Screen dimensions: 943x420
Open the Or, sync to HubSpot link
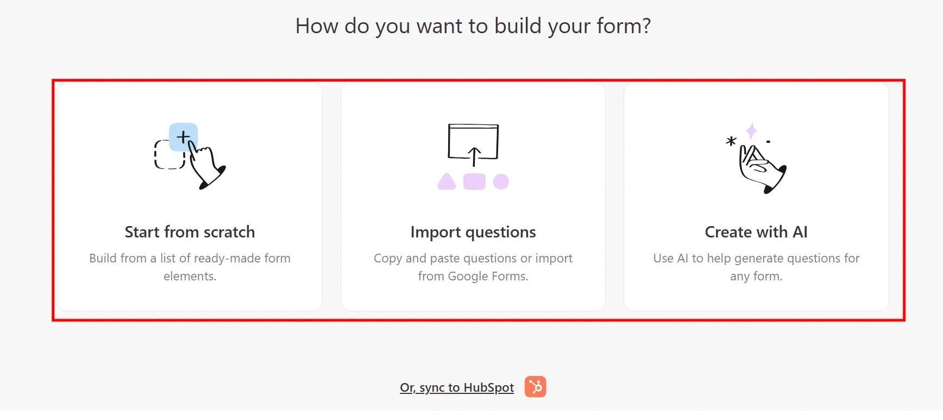[456, 387]
